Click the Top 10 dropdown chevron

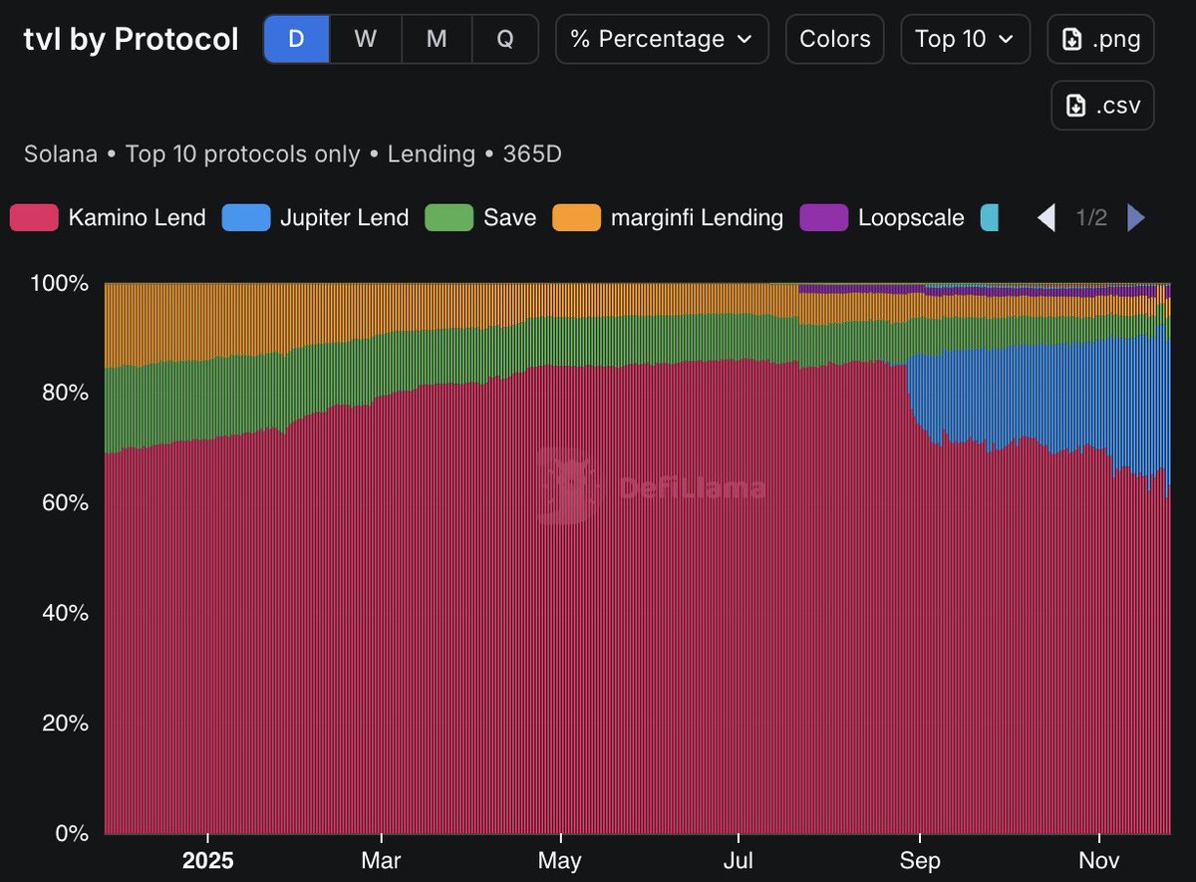click(x=1006, y=40)
